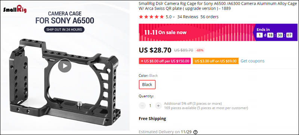Click the SmallRig logo

click(x=15, y=9)
